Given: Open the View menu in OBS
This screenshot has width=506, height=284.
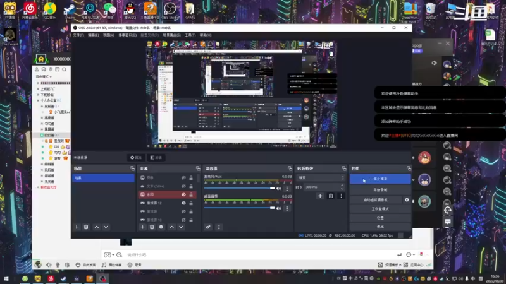Looking at the screenshot, I should tap(108, 35).
